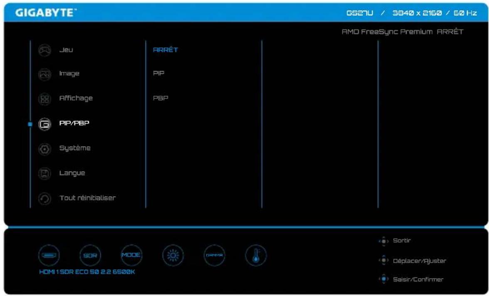
Task: Open the Jeu menu
Action: (x=66, y=50)
